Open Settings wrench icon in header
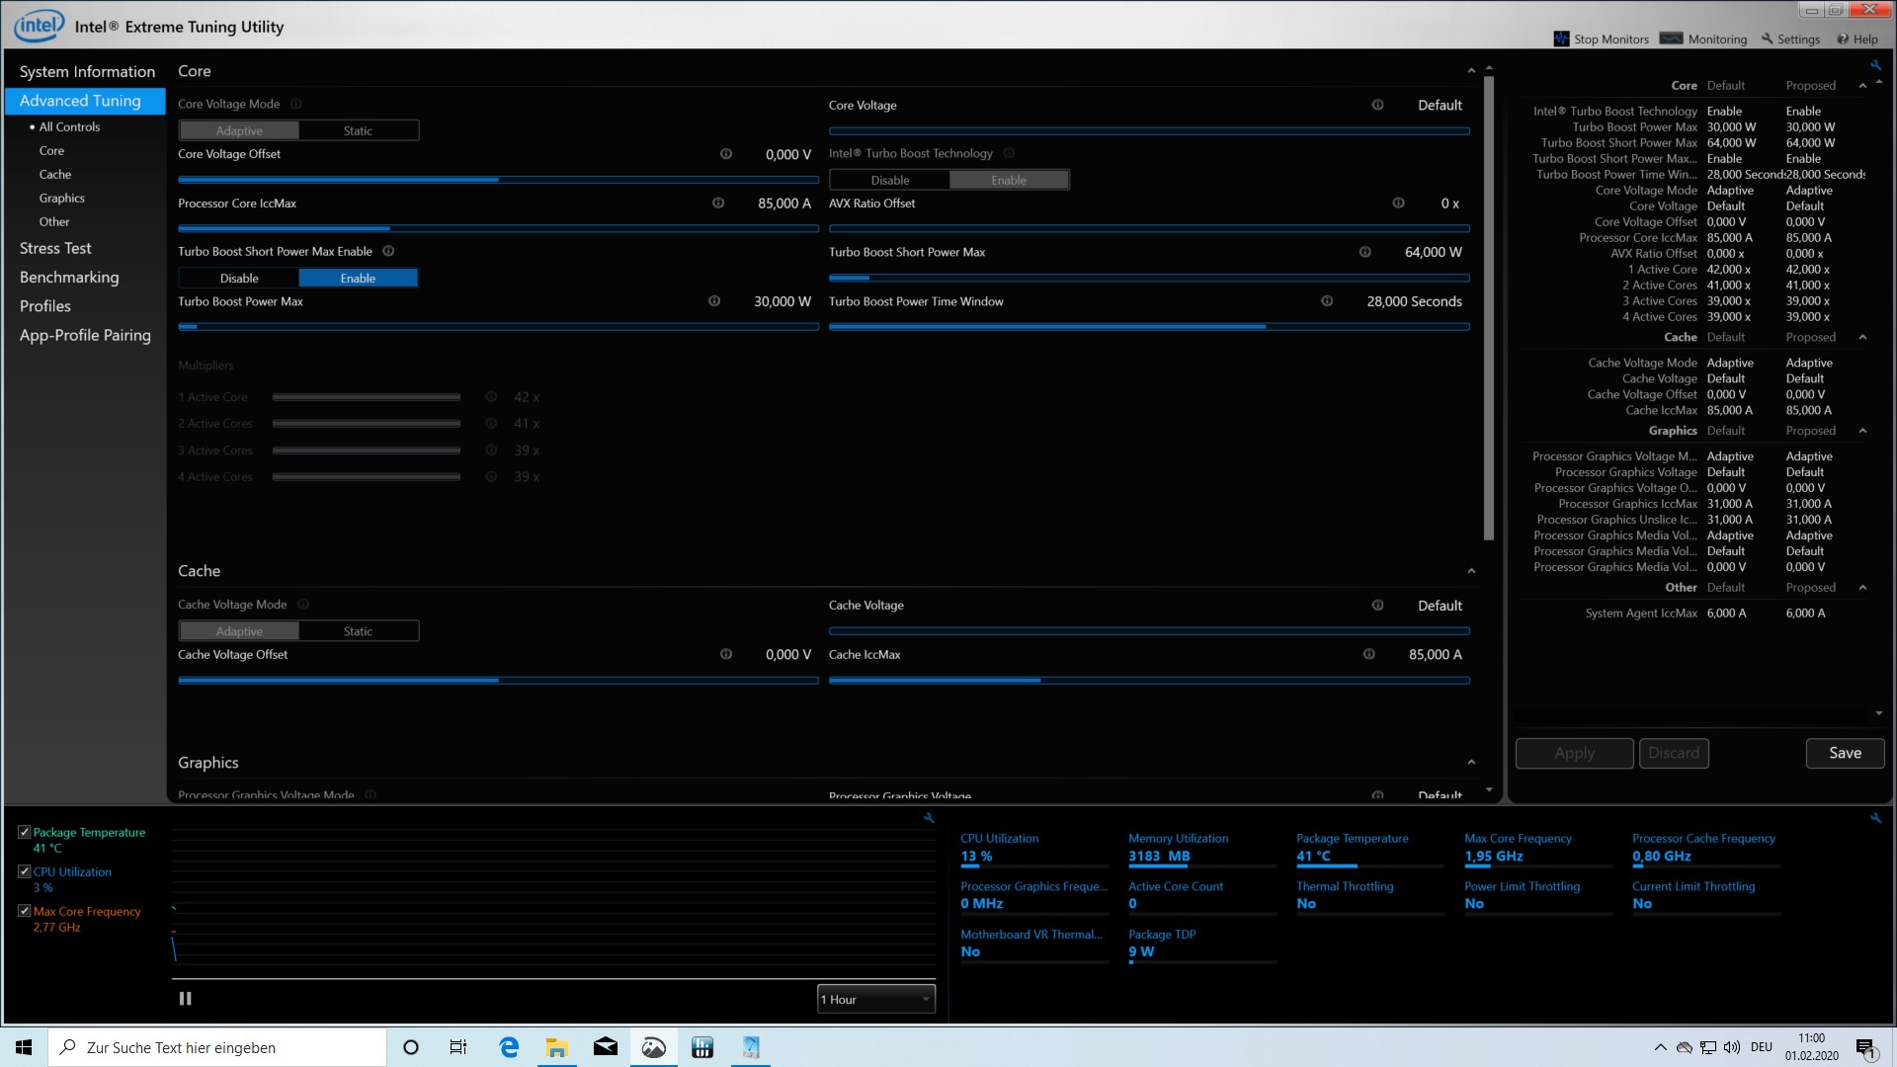The image size is (1897, 1067). click(1768, 40)
